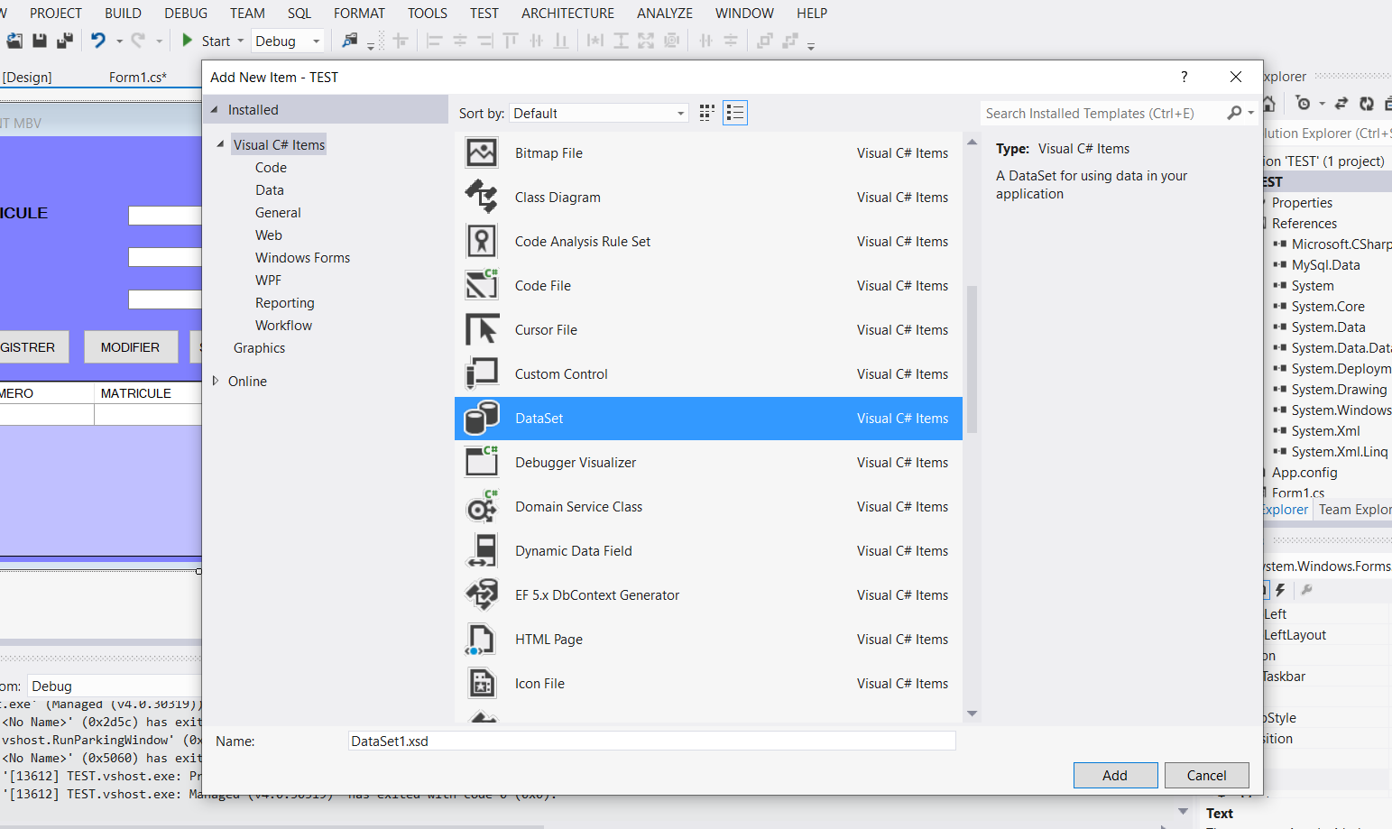Image resolution: width=1392 pixels, height=829 pixels.
Task: Click the Undo toolbar icon
Action: [98, 41]
